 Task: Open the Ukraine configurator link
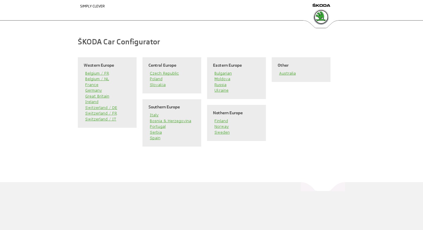pos(221,90)
